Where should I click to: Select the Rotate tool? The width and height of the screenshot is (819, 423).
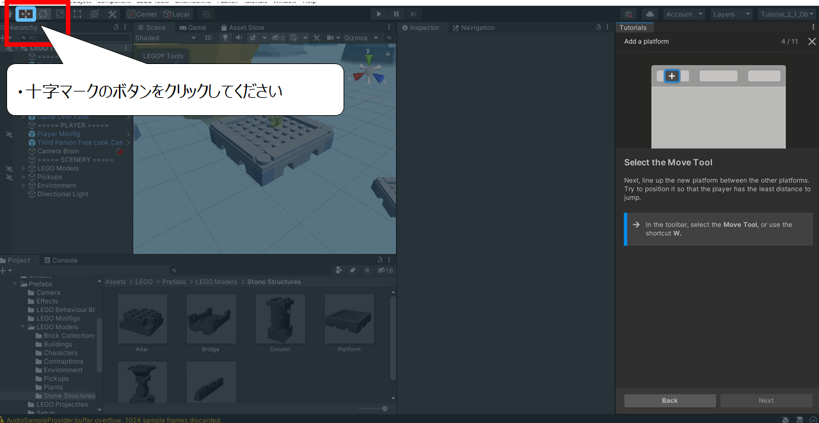coord(43,13)
